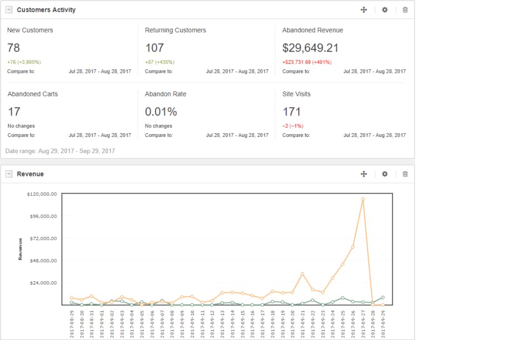This screenshot has height=340, width=532.
Task: Click the Abandoned Revenue amount $29,649.21
Action: [x=310, y=48]
